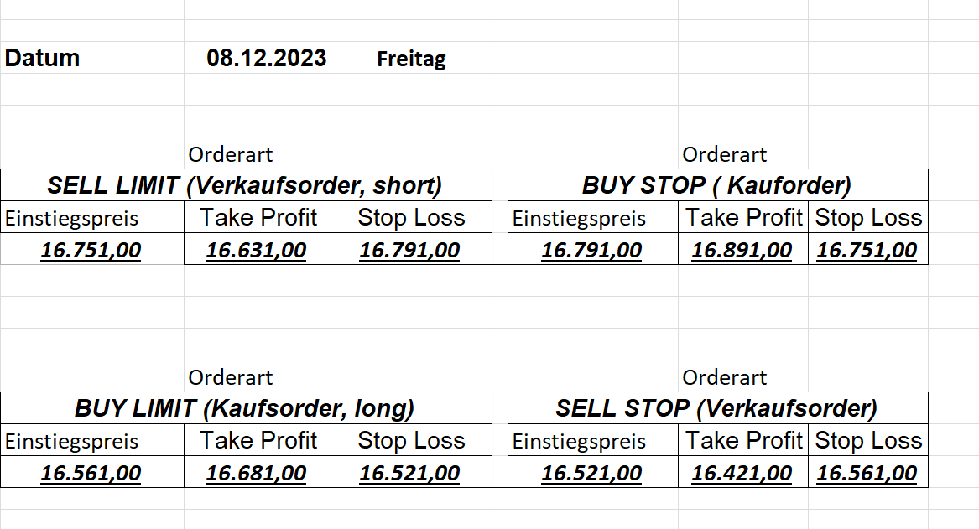
Task: Click BUY LIMIT take profit value 16.681,00
Action: coord(257,473)
